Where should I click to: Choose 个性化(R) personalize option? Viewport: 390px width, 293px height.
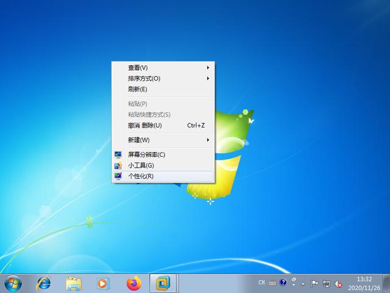(x=163, y=176)
